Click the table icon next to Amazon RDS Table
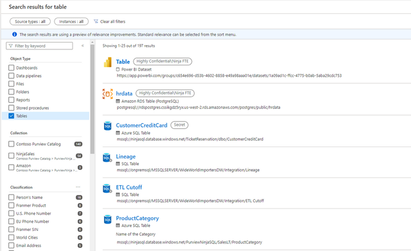This screenshot has width=411, height=251. click(x=118, y=101)
